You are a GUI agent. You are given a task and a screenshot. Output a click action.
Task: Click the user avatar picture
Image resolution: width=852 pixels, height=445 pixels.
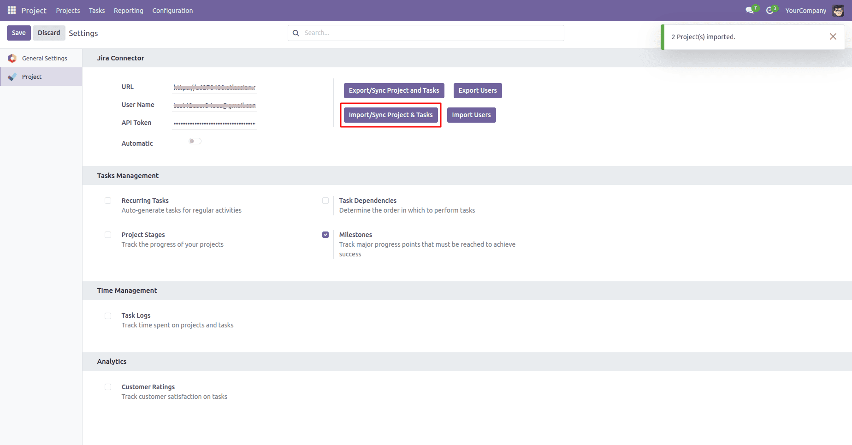838,10
